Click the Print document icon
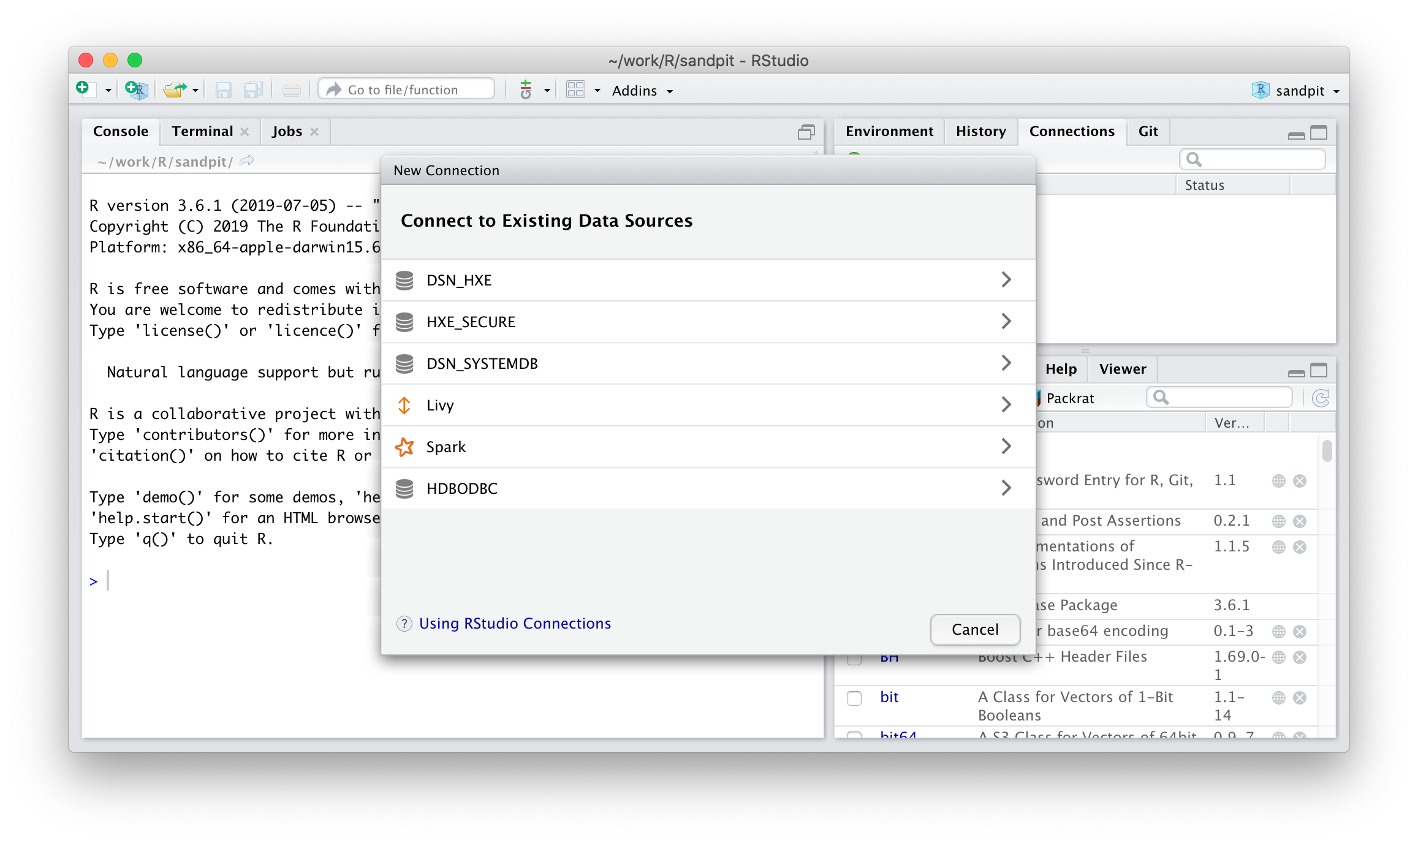The image size is (1418, 843). pos(291,90)
